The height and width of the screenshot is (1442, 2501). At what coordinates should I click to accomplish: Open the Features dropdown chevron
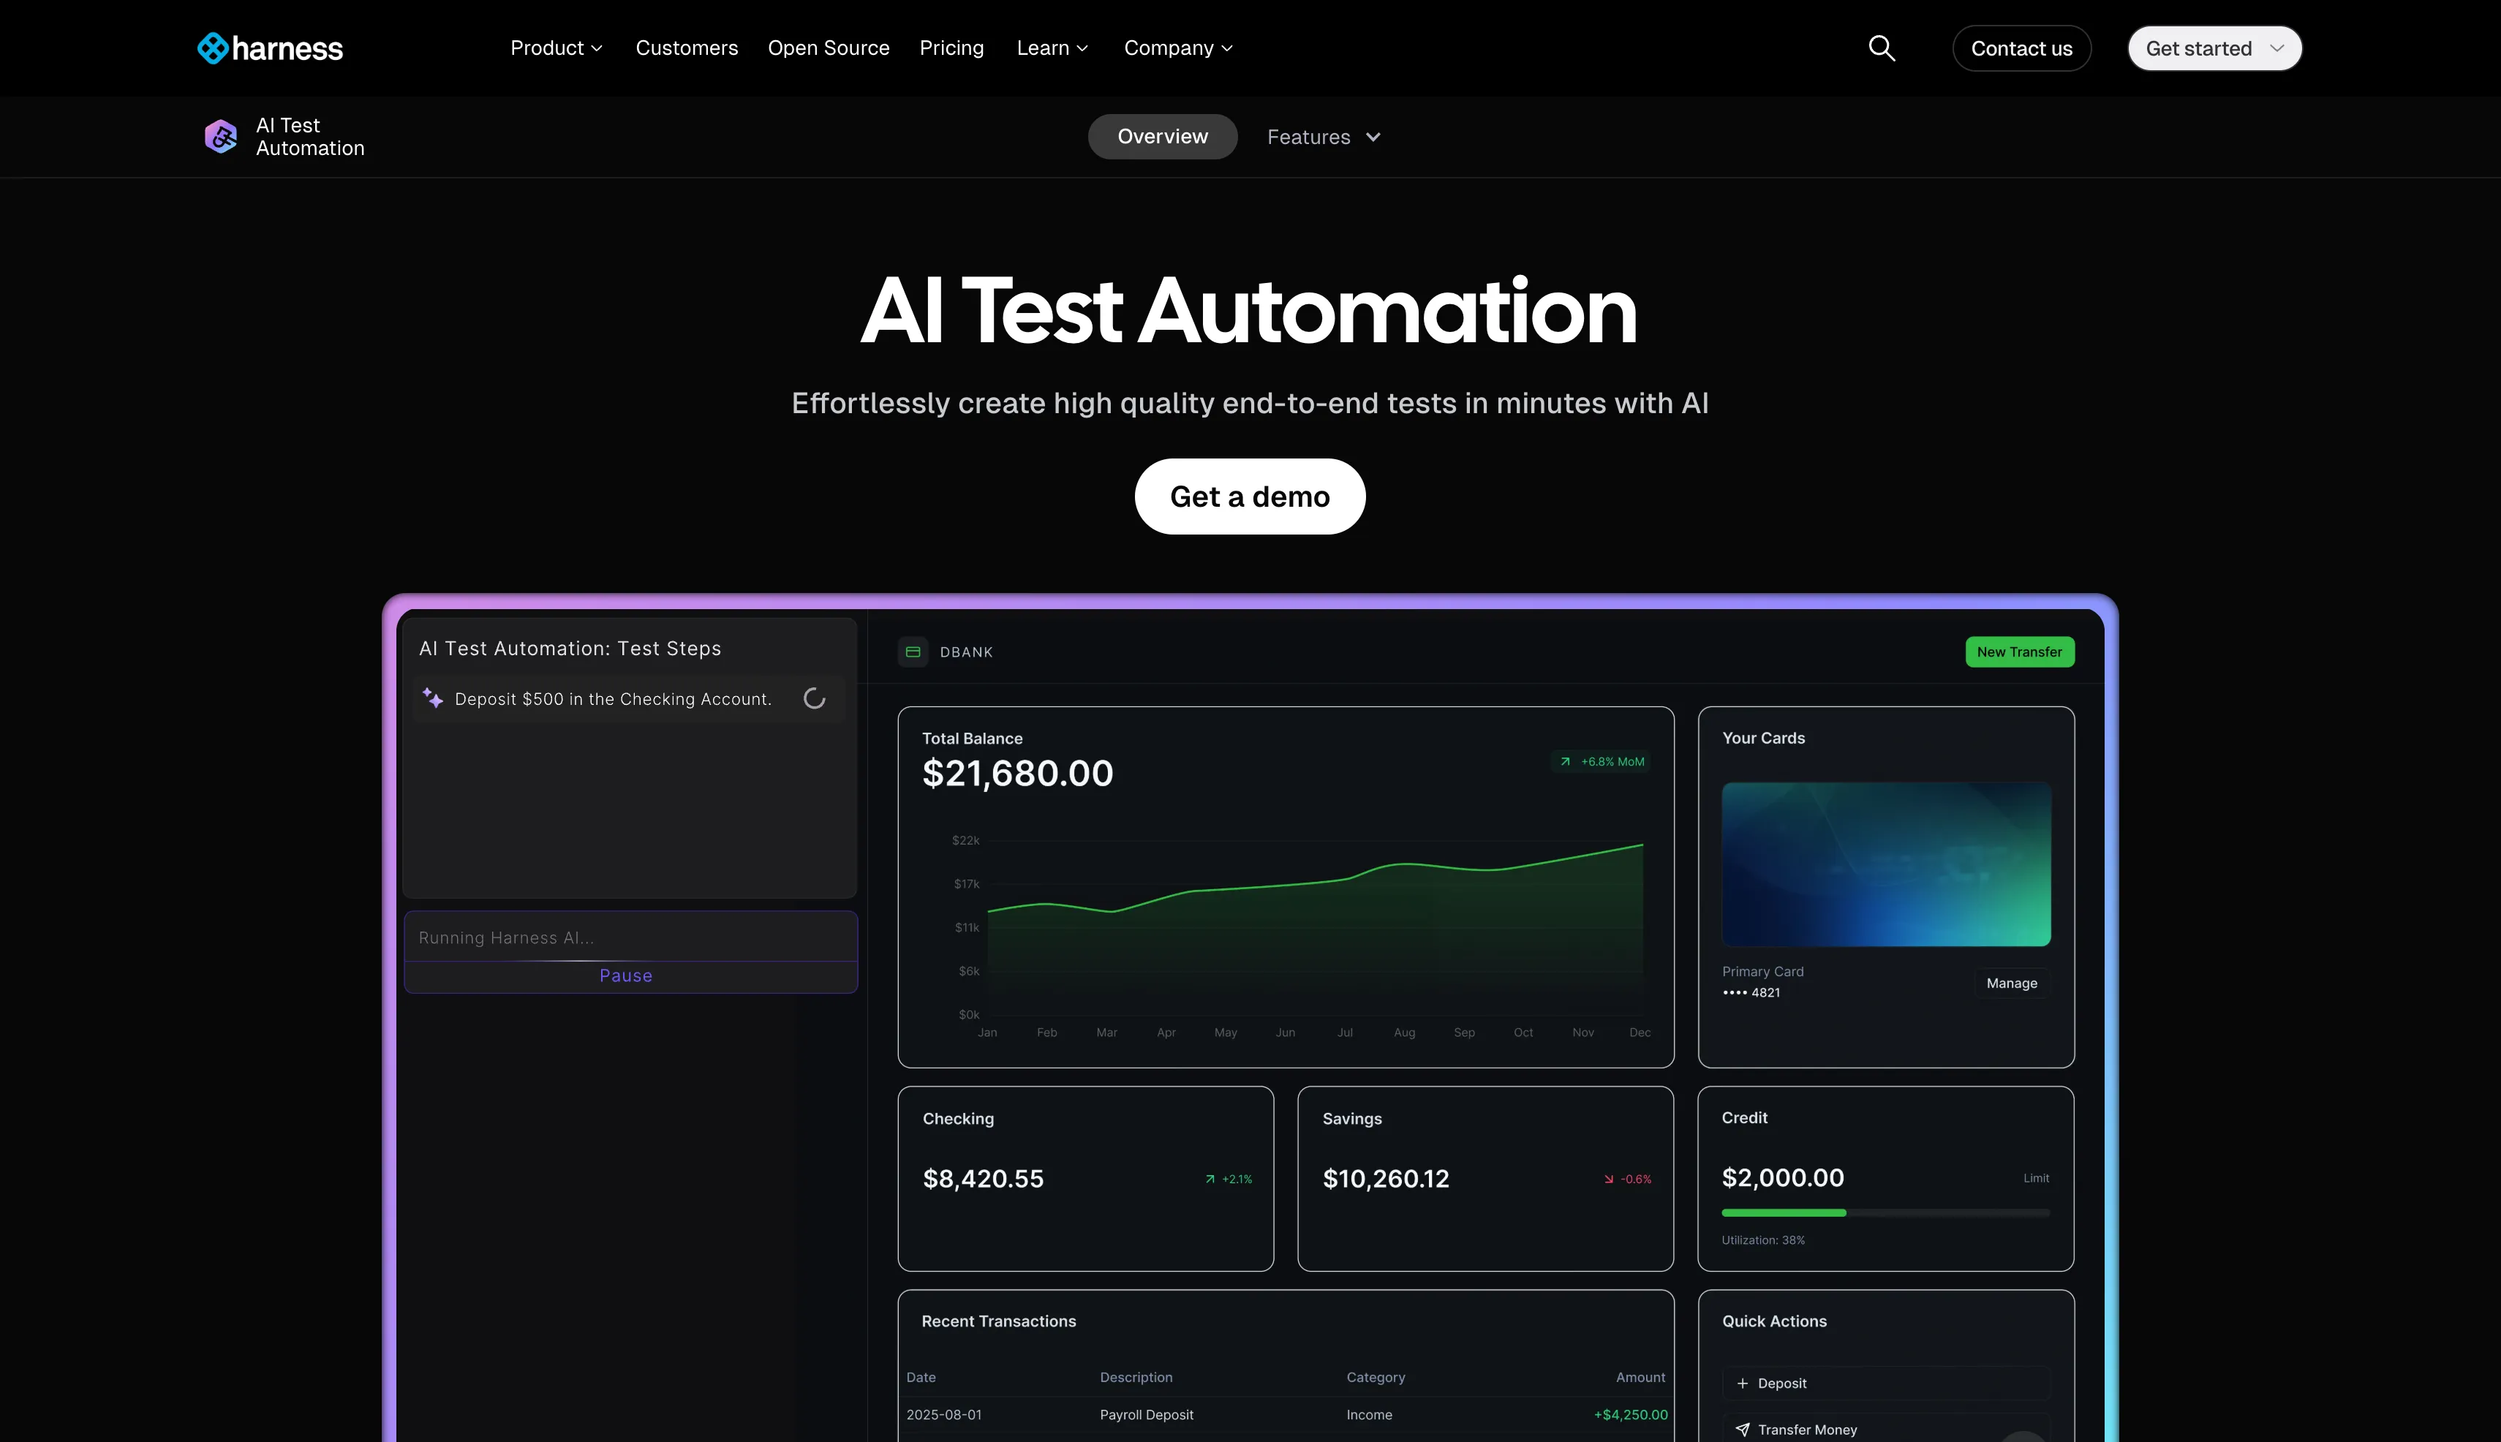(1373, 137)
